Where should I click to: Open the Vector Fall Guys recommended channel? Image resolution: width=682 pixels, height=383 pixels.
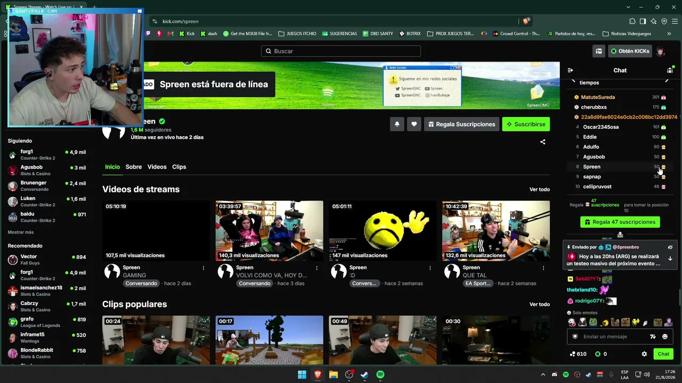[47, 260]
